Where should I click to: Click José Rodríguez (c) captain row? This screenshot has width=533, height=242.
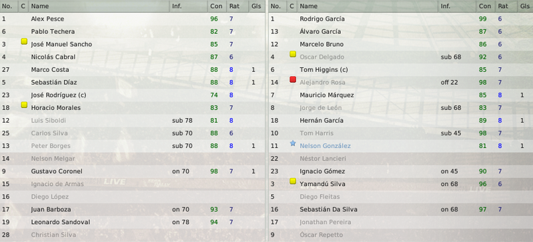[x=133, y=95]
